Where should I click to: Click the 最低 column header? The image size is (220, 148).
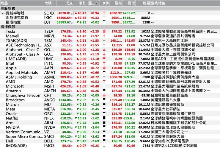point(129,3)
